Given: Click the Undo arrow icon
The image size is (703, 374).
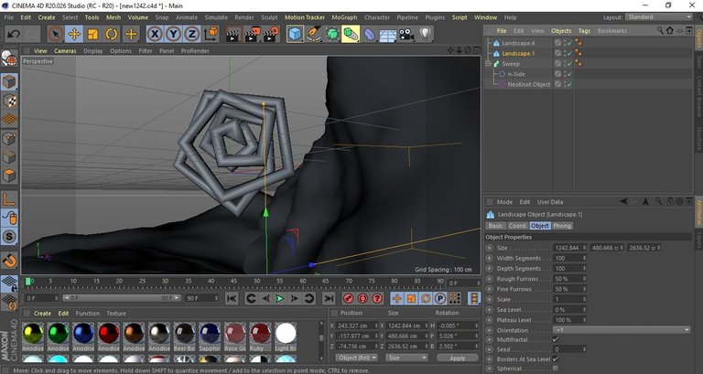Looking at the screenshot, I should coord(15,34).
